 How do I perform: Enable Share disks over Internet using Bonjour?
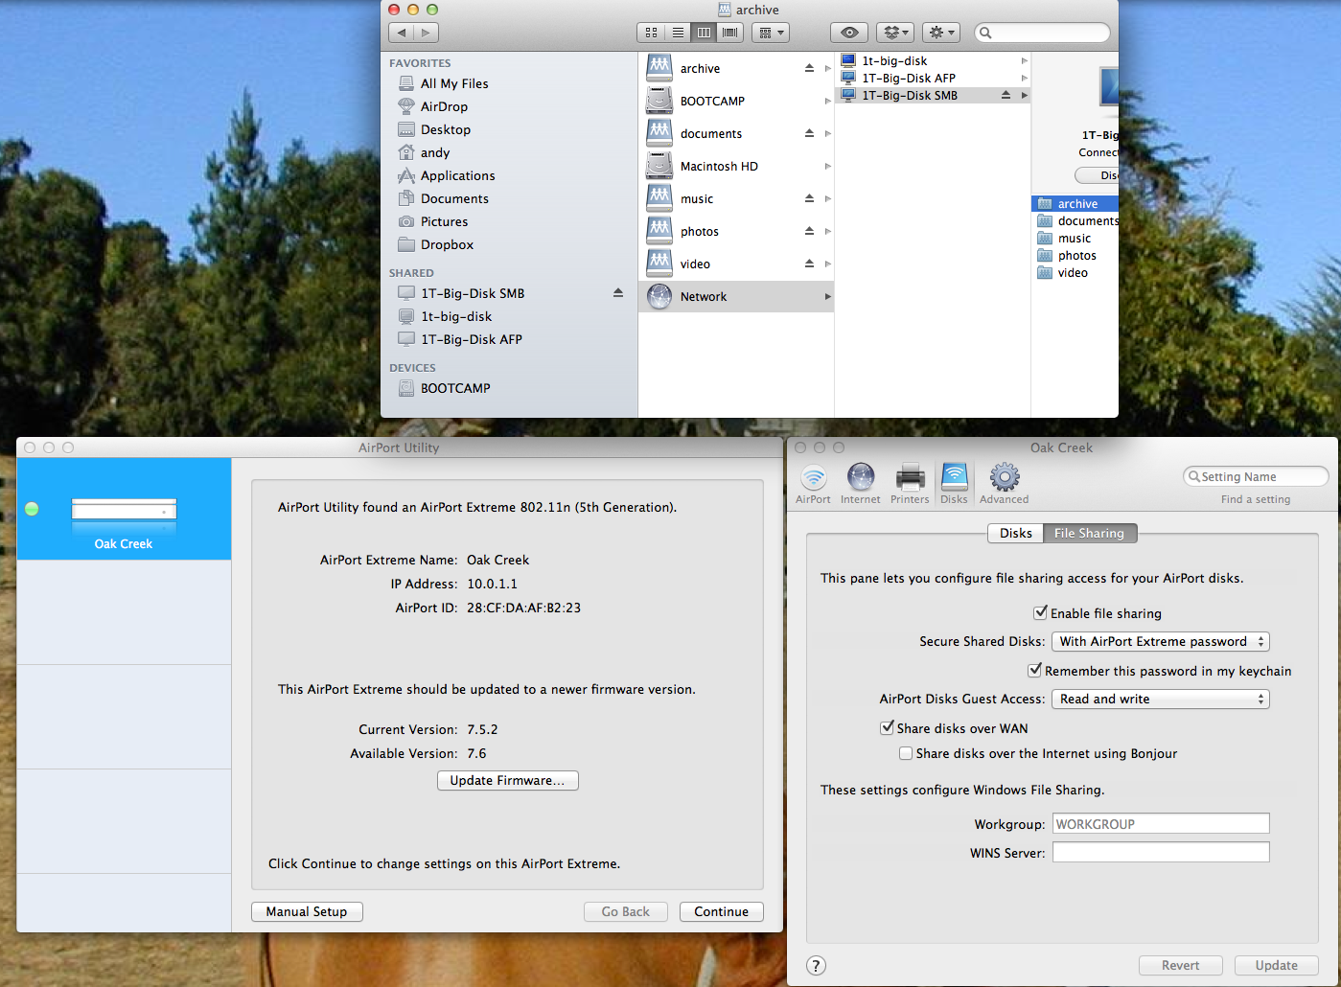pos(906,753)
